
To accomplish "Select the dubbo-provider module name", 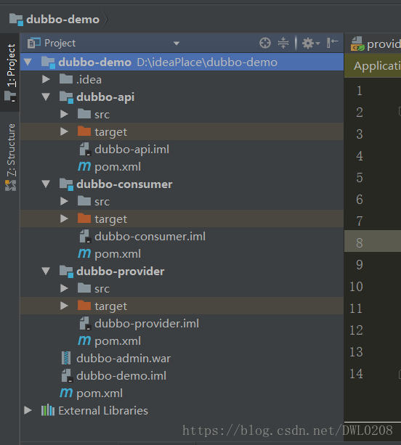I will 121,272.
